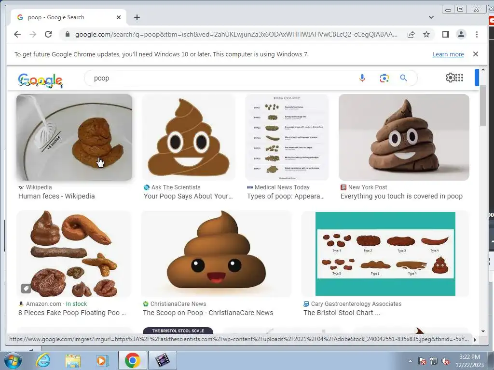Click the vertical scrollbar thumb
Viewport: 494px width, 370px height.
[483, 106]
